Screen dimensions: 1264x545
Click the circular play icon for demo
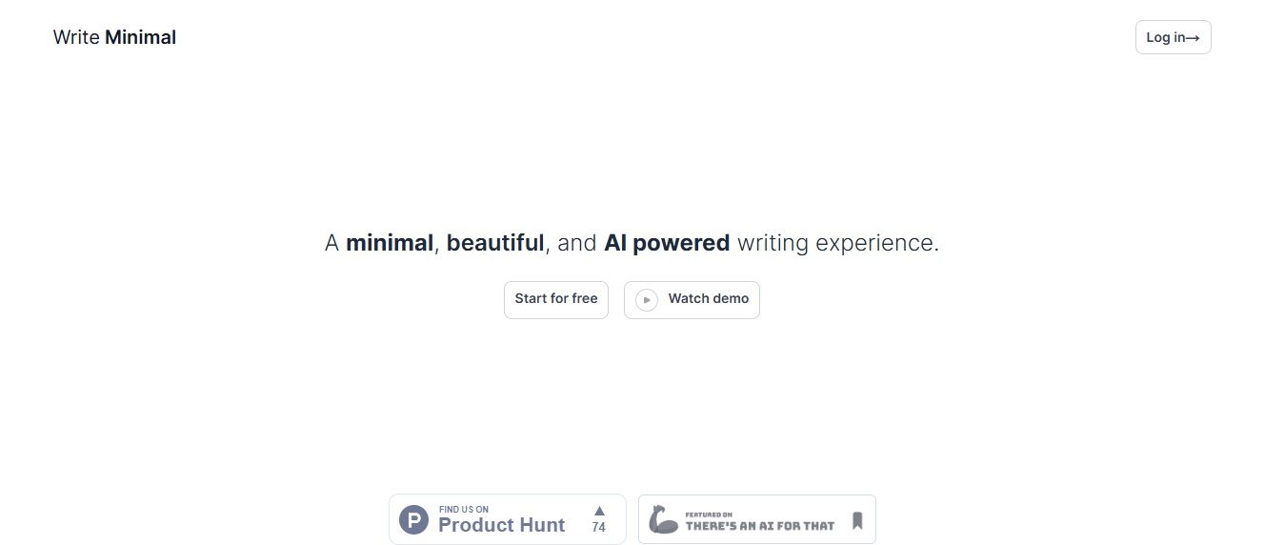click(647, 300)
